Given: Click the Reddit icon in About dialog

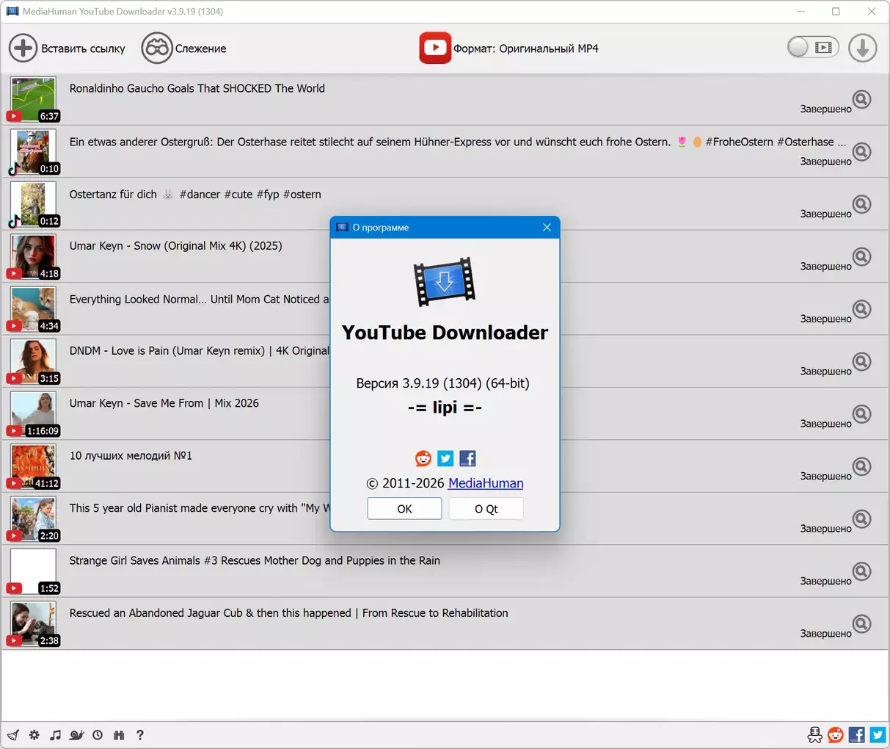Looking at the screenshot, I should click(x=423, y=459).
